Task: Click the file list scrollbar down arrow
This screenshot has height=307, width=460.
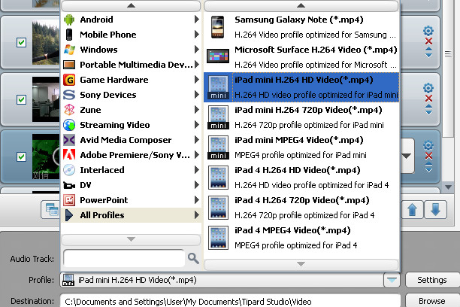Action: coord(448,187)
